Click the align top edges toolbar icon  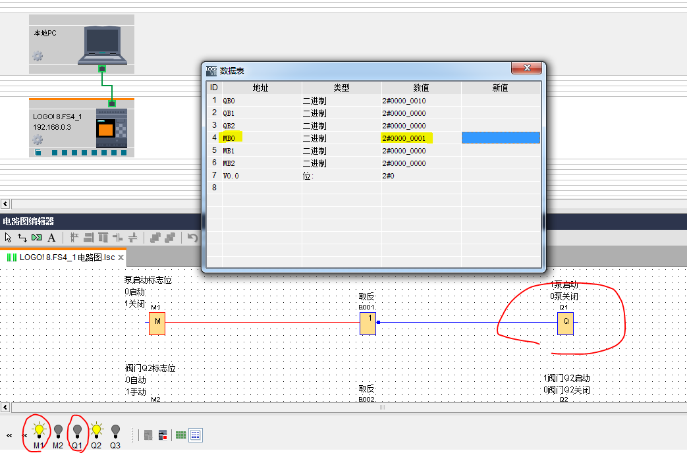(103, 238)
